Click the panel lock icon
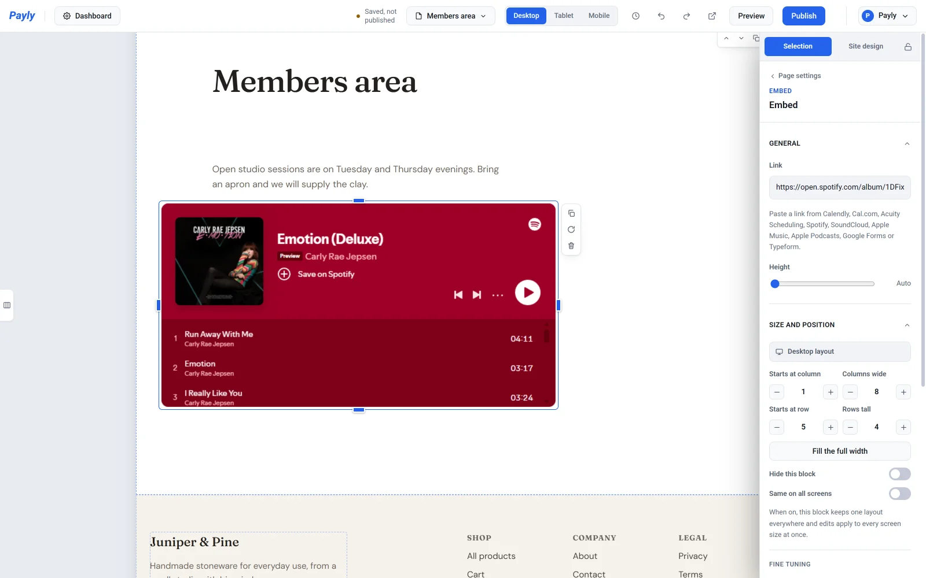This screenshot has width=926, height=578. (908, 47)
